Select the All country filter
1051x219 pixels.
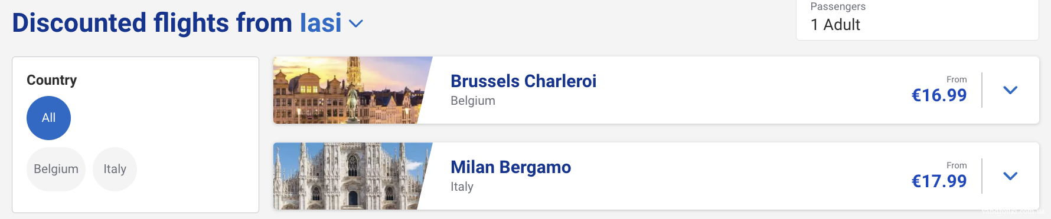click(x=48, y=118)
